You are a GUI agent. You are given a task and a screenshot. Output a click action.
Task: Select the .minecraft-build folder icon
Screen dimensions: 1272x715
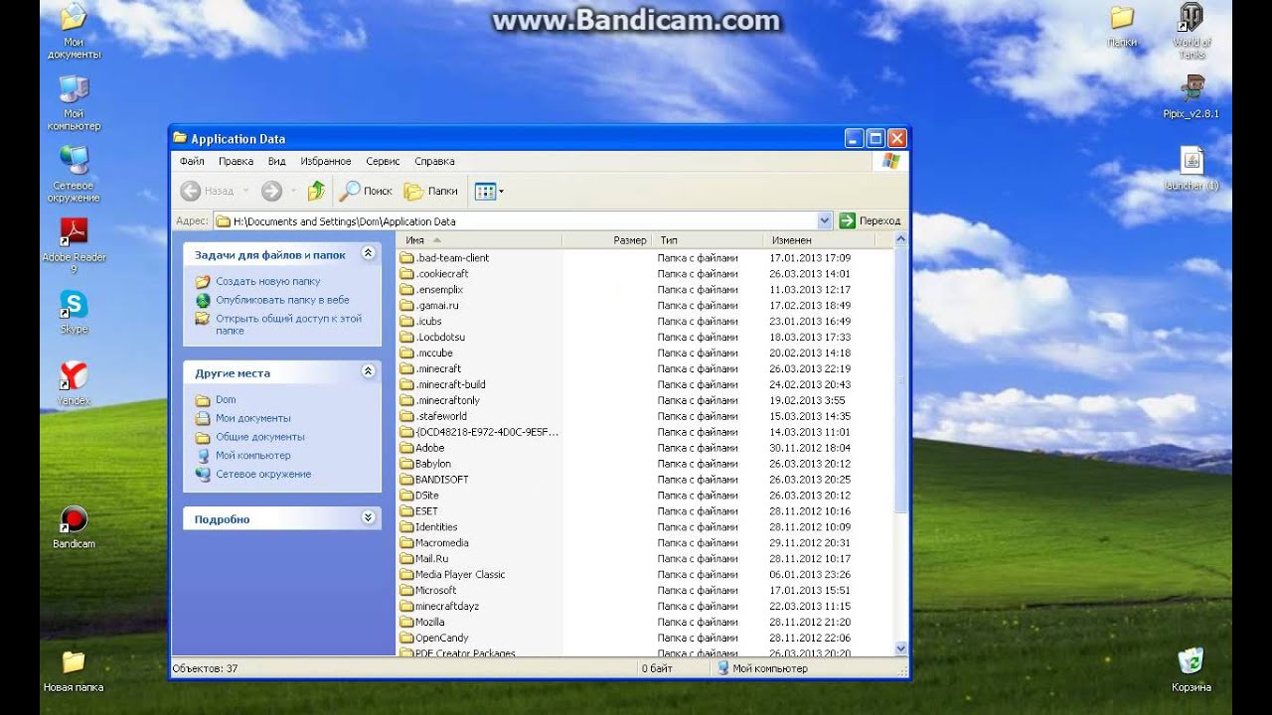[x=406, y=385]
